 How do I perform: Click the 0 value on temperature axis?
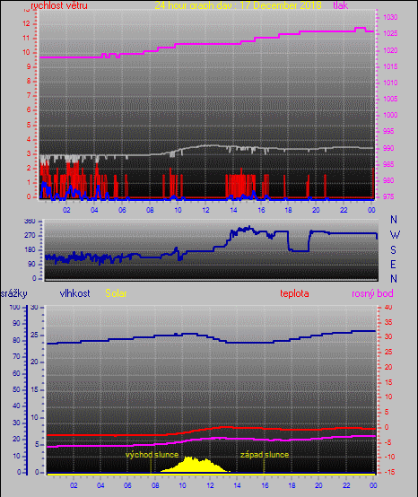387,427
